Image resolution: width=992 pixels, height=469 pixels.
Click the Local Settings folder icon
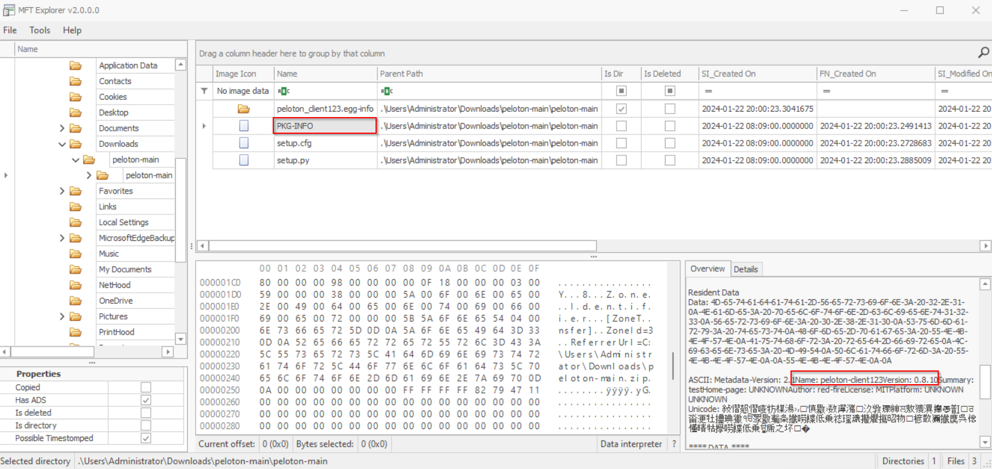pos(75,222)
